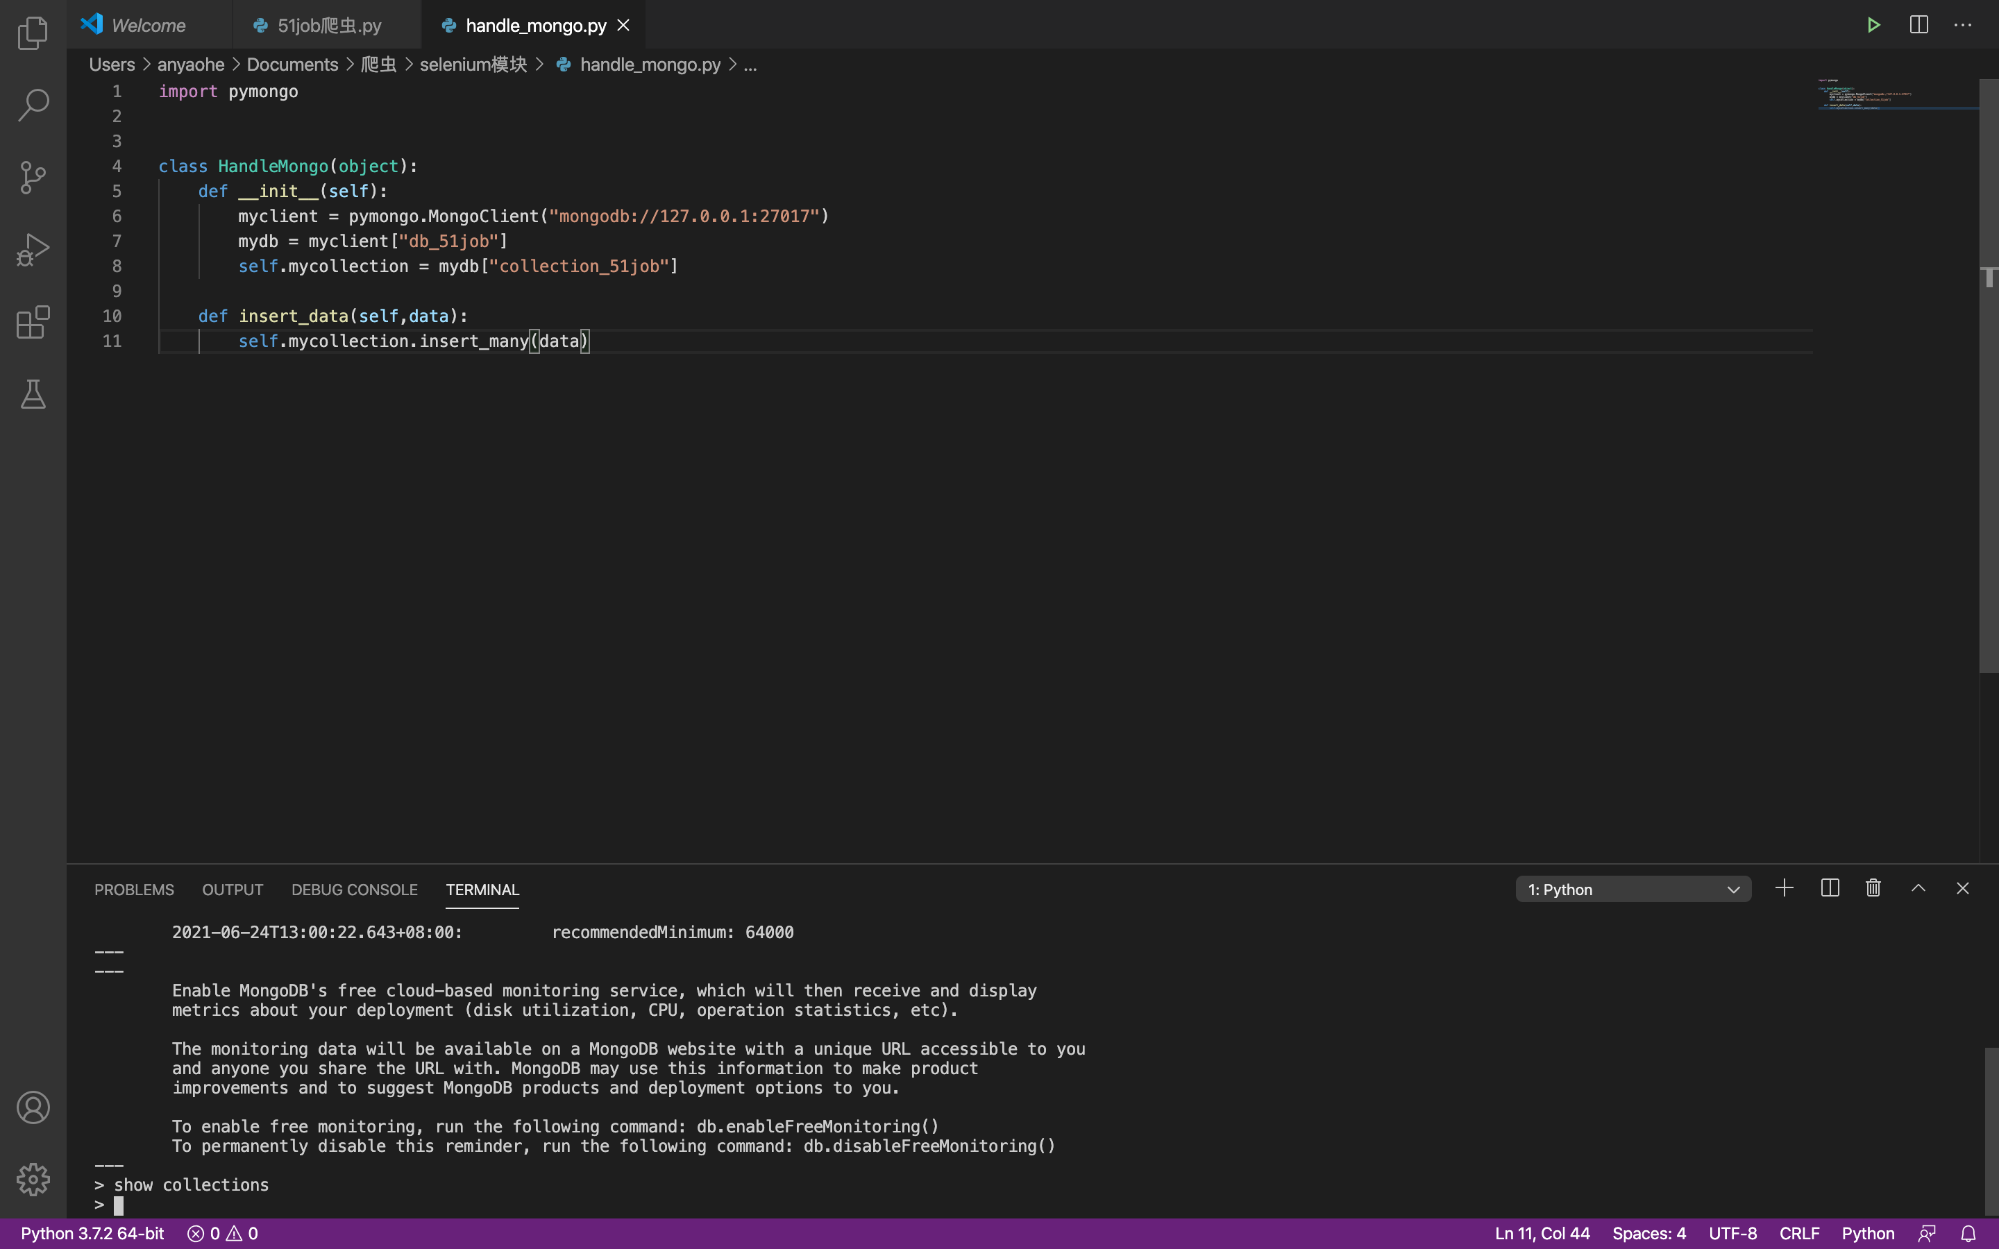Click 'db.disableFreeMonitoring()' in terminal

click(x=929, y=1146)
